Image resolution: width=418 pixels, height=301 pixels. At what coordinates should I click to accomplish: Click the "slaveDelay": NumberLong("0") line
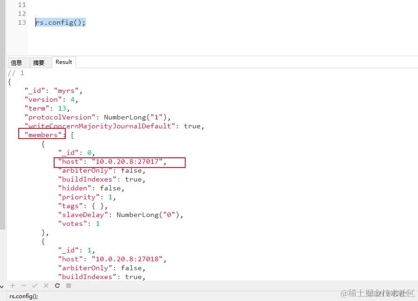120,215
